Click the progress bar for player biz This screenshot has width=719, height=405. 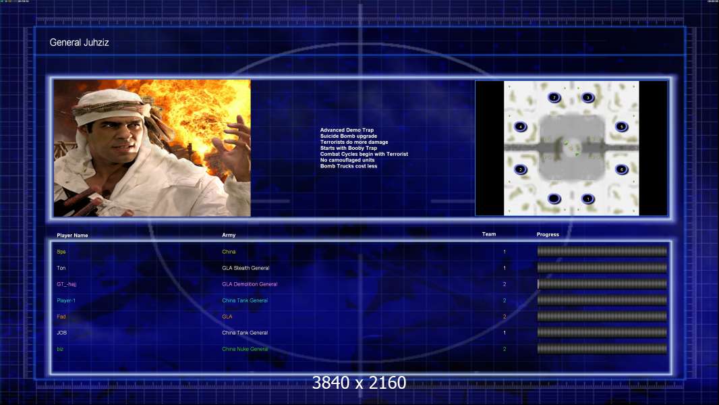point(602,349)
